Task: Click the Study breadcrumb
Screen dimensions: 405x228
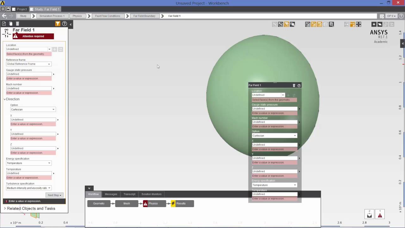Action: tap(23, 16)
